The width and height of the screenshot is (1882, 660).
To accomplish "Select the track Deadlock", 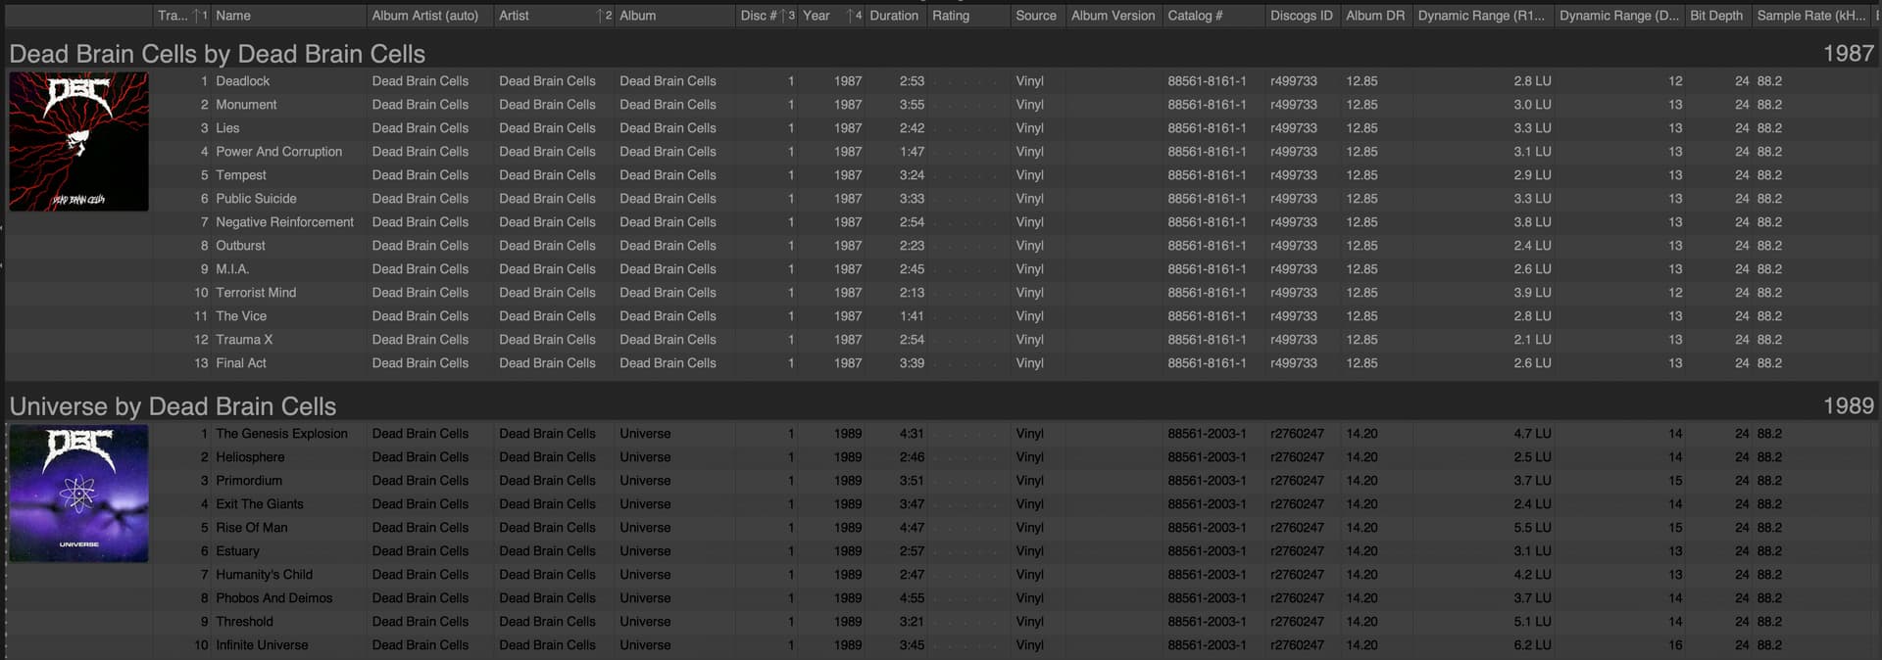I will click(x=242, y=81).
